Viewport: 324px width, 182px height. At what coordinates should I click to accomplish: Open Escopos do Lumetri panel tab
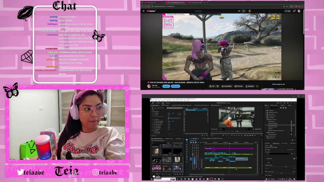coord(165,105)
